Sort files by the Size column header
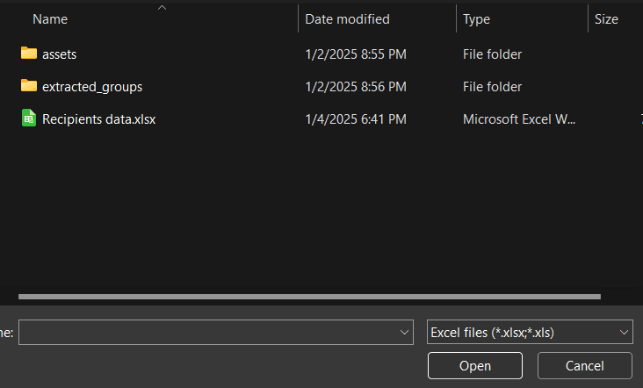The height and width of the screenshot is (388, 643). point(606,19)
